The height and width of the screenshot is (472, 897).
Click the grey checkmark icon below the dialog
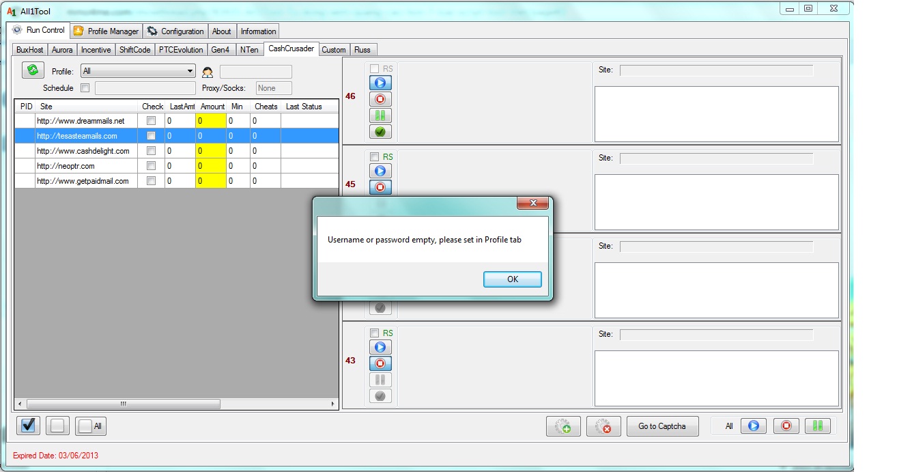pyautogui.click(x=380, y=308)
